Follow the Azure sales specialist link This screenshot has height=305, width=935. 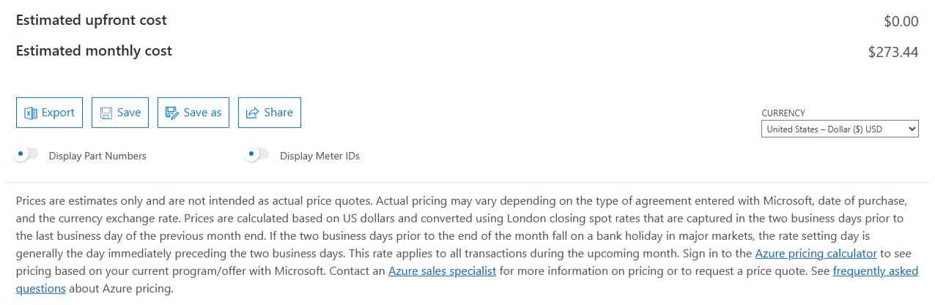(x=442, y=271)
